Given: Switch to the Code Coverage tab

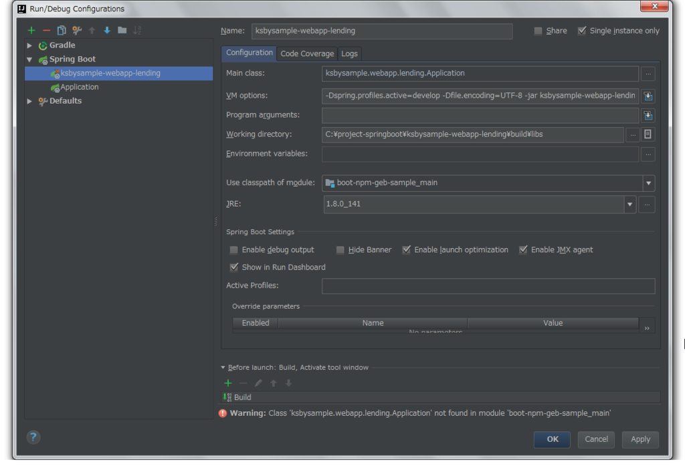Looking at the screenshot, I should coord(307,53).
